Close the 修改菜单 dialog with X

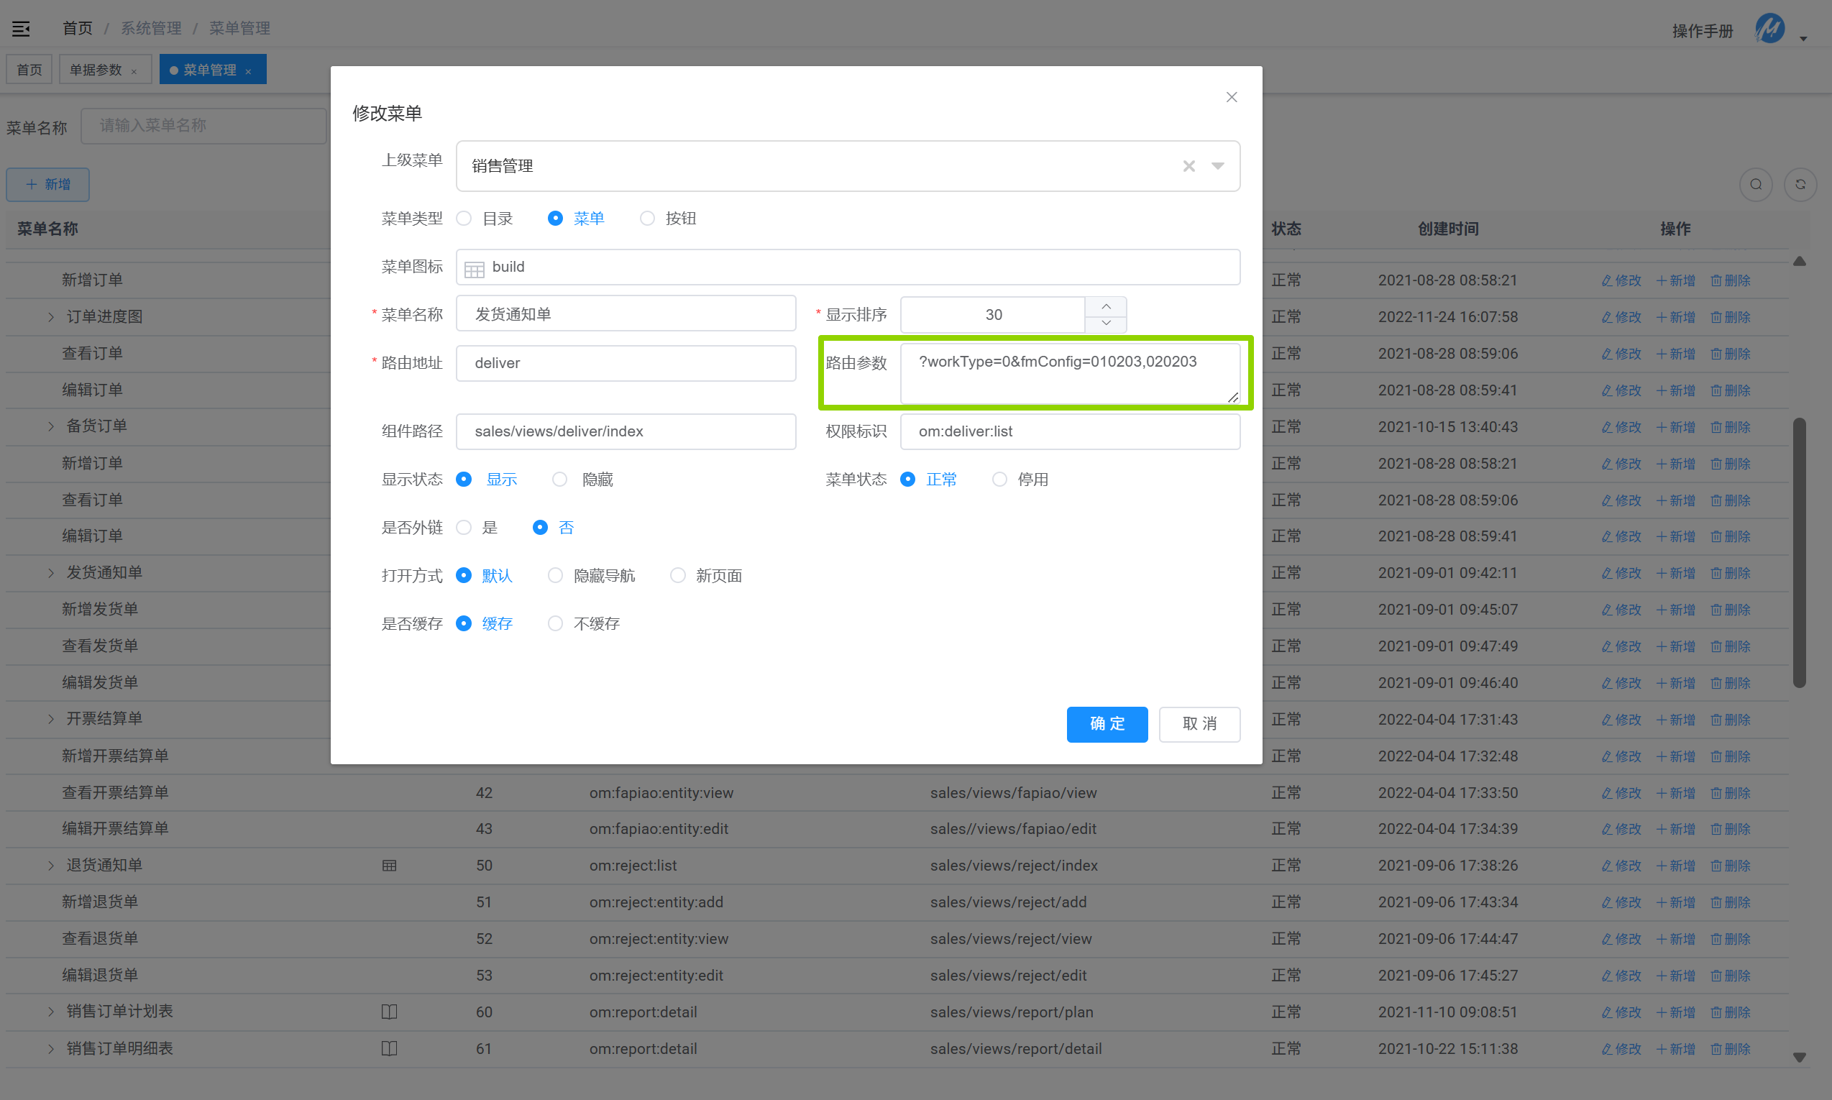[1232, 97]
